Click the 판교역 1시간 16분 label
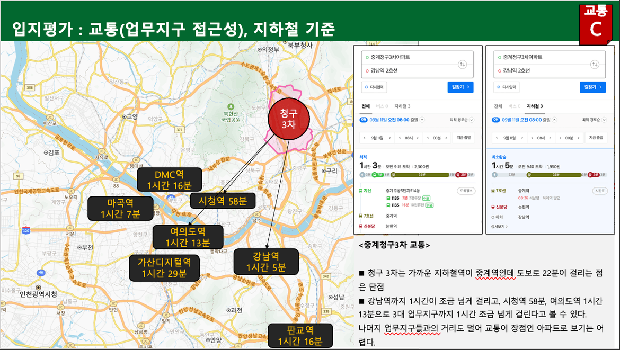The height and width of the screenshot is (350, 620). point(300,336)
